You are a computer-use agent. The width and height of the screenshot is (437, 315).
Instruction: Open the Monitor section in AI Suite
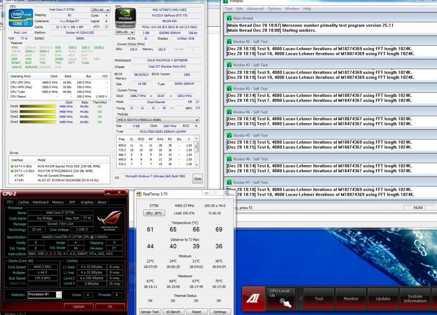point(351,299)
